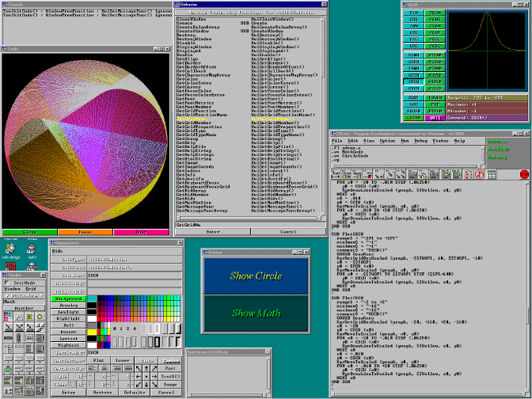Image resolution: width=532 pixels, height=399 pixels.
Task: Click the Show Math button in Control window
Action: (x=256, y=313)
